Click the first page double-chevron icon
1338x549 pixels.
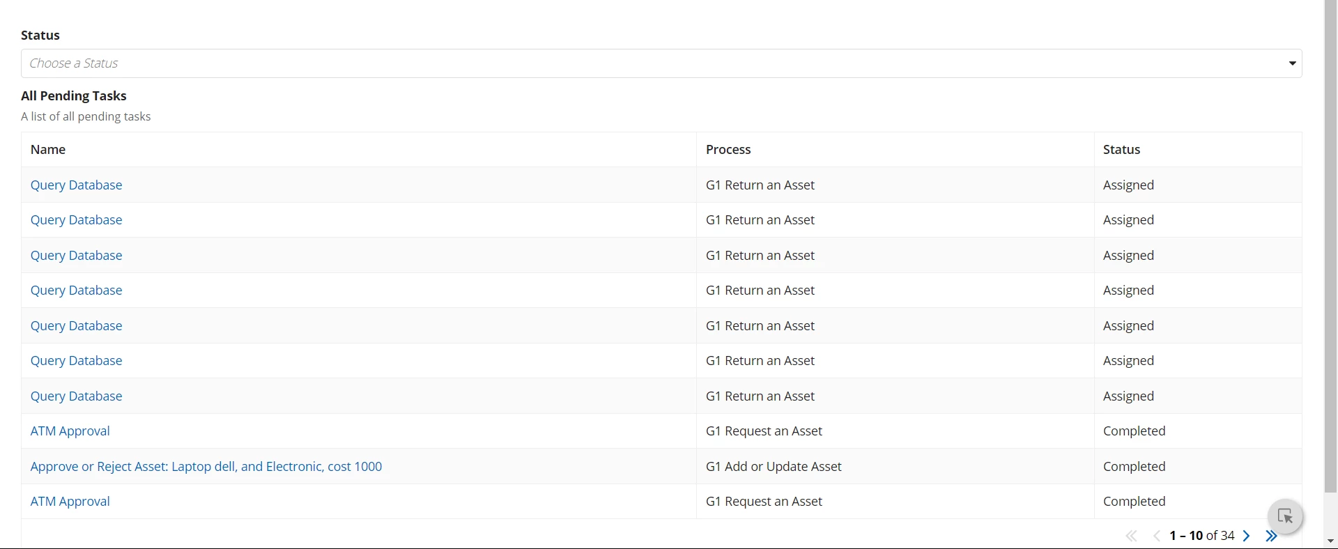(x=1132, y=536)
